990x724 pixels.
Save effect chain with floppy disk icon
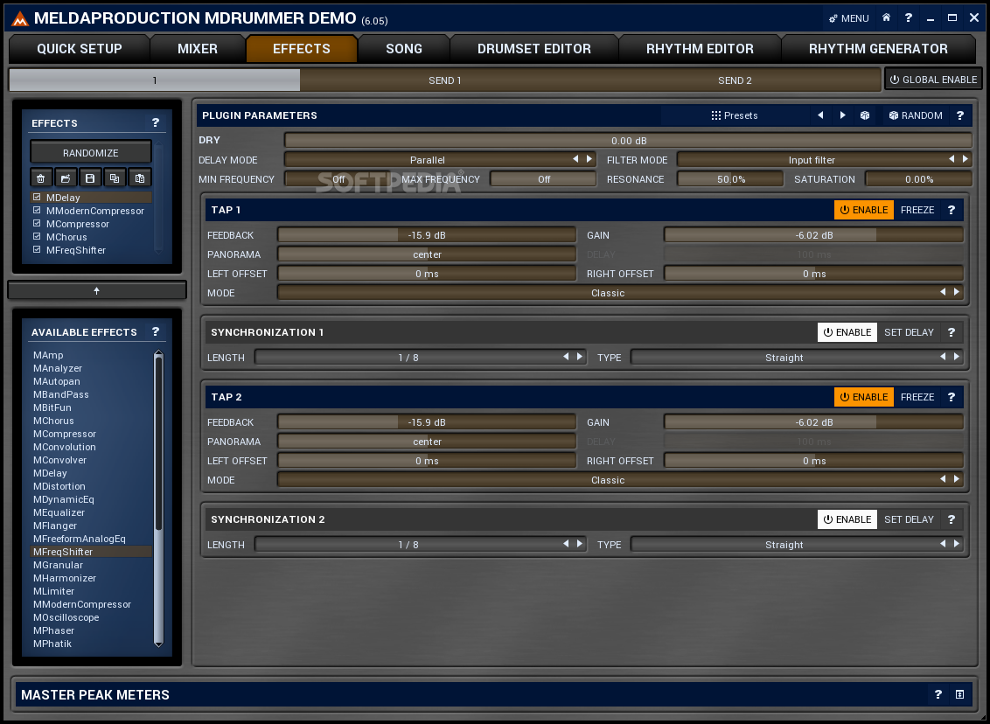point(90,178)
